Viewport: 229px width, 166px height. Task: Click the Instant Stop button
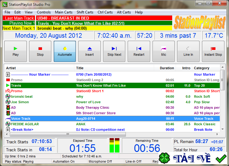[213, 51]
